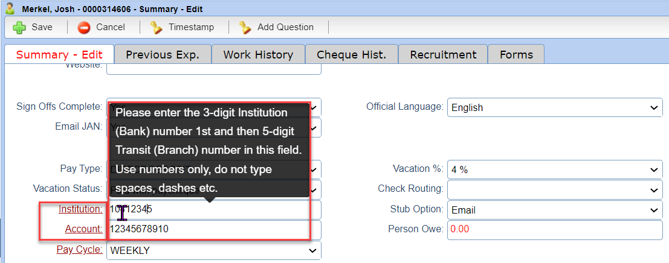Click the user icon in title bar
The width and height of the screenshot is (669, 263).
[11, 8]
